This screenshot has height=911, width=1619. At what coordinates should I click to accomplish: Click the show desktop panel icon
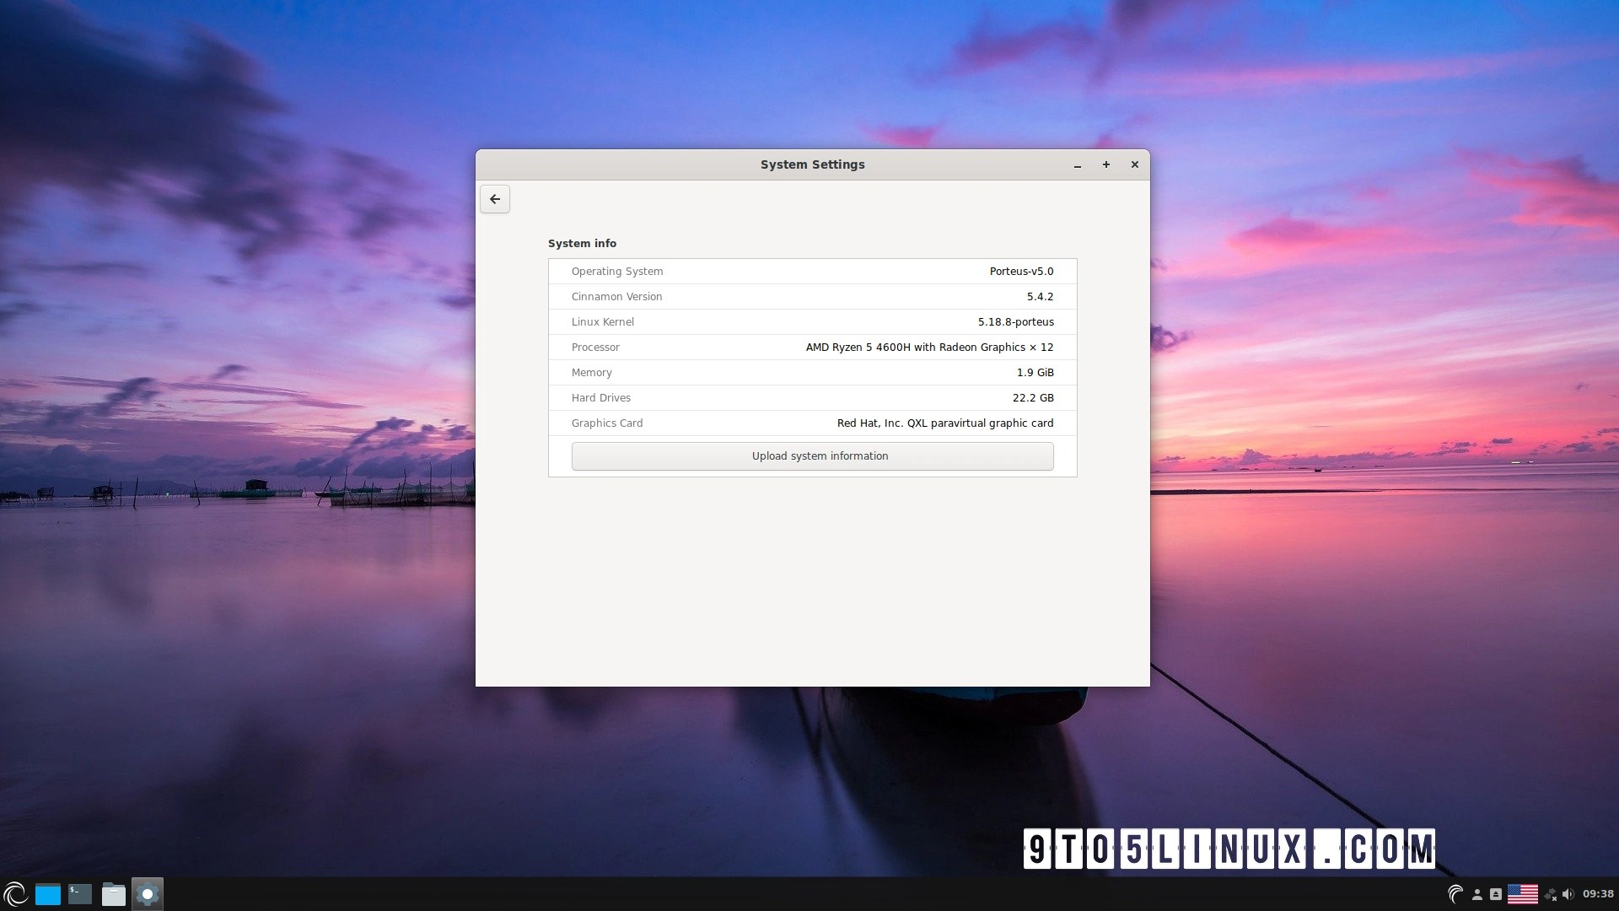tap(48, 894)
